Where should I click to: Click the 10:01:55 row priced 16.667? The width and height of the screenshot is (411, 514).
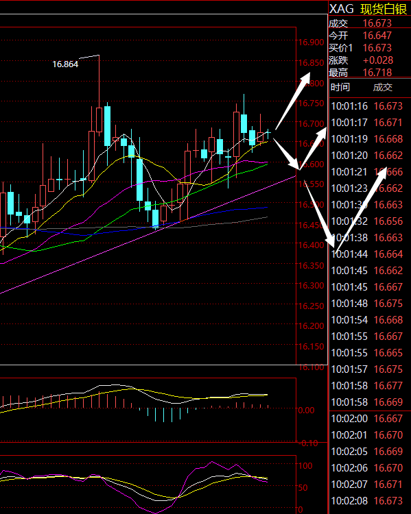[x=370, y=336]
